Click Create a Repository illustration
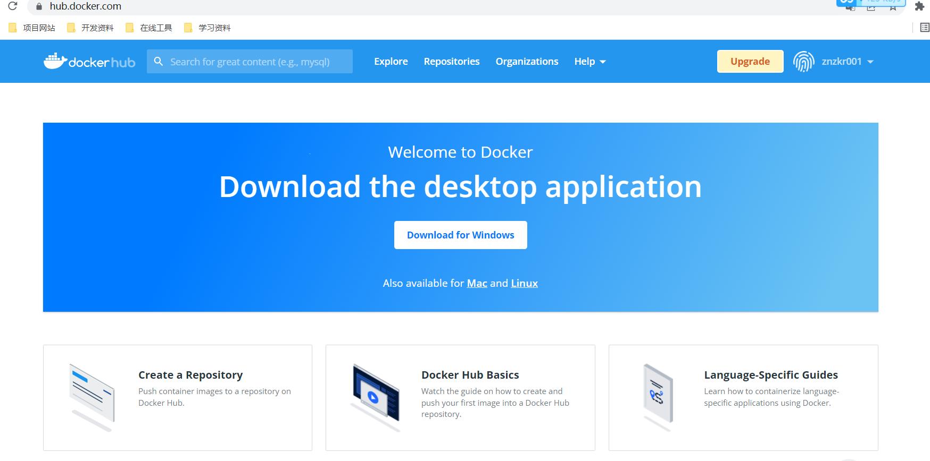This screenshot has height=461, width=930. coord(92,397)
